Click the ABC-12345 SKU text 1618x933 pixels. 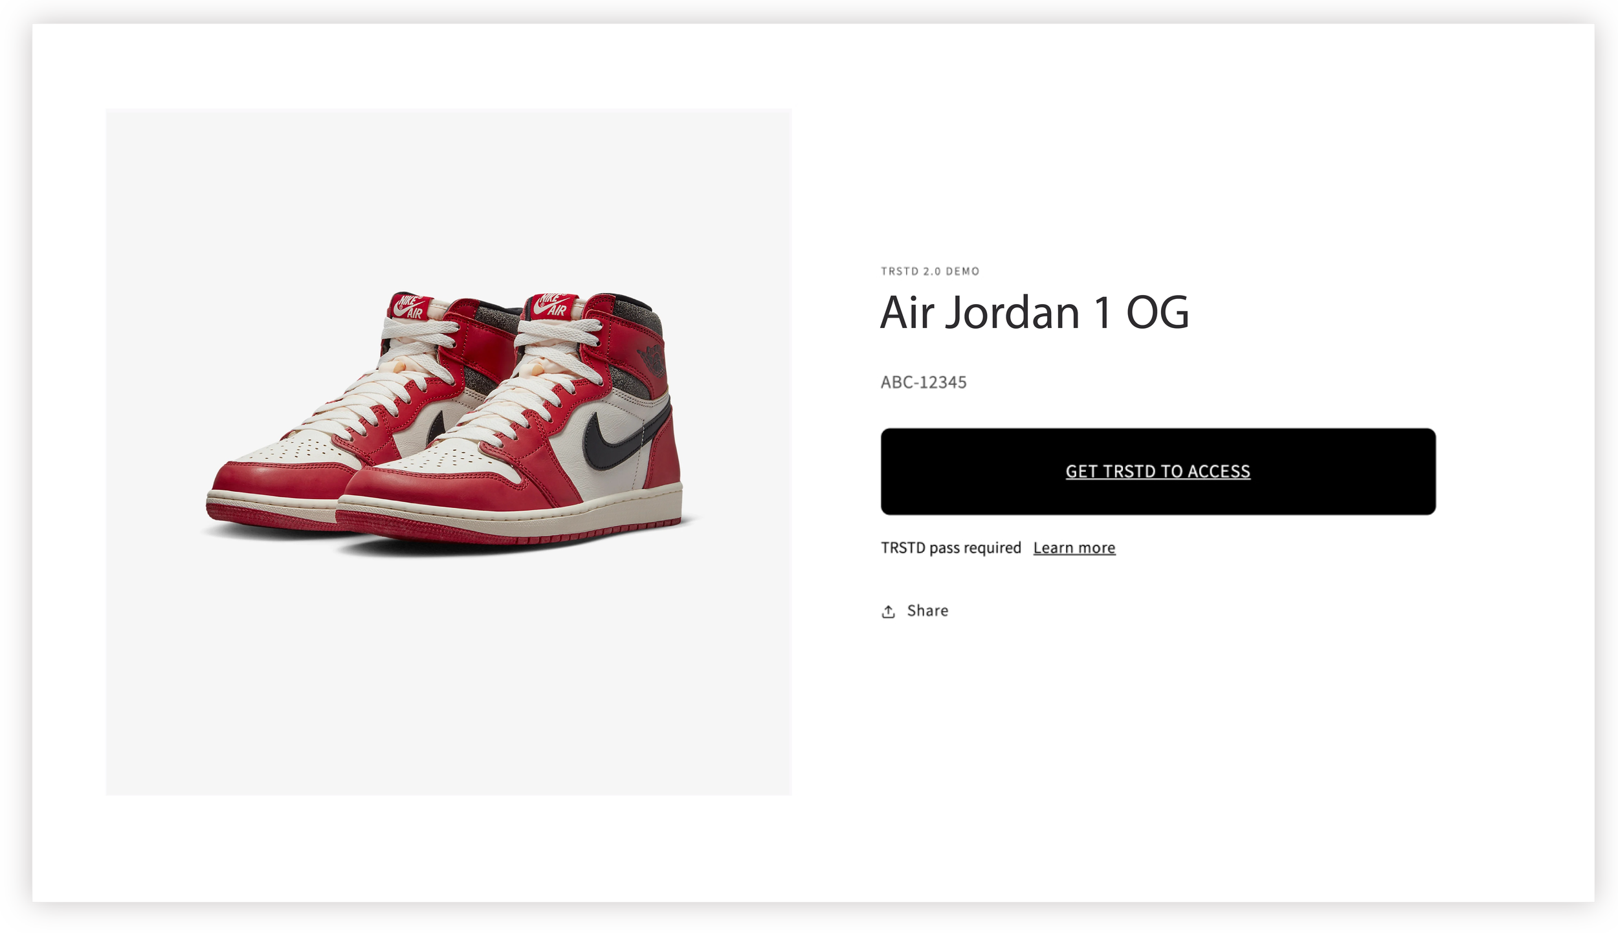pos(923,382)
